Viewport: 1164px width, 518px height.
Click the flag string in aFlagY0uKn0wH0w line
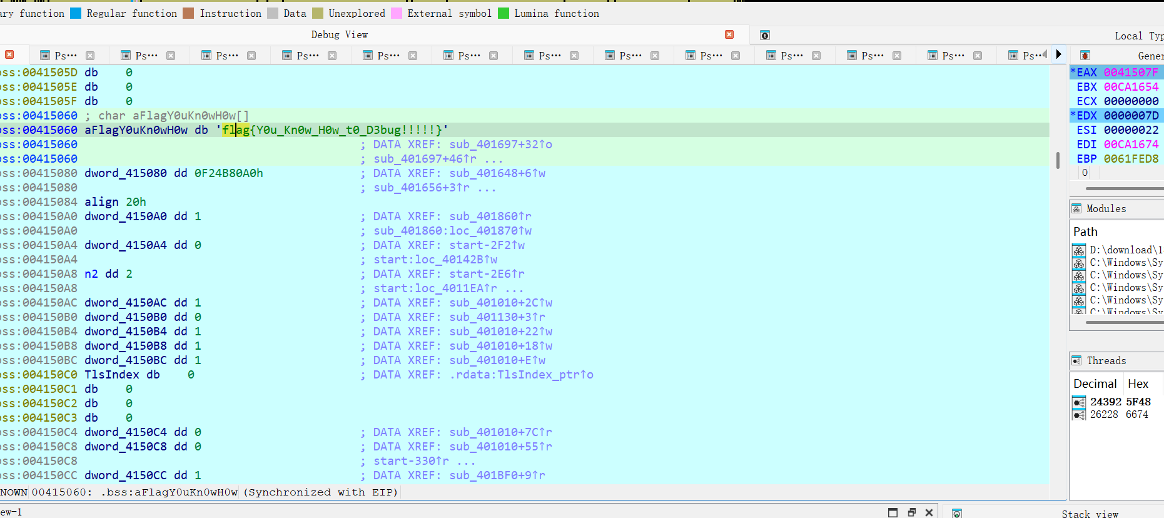[332, 129]
